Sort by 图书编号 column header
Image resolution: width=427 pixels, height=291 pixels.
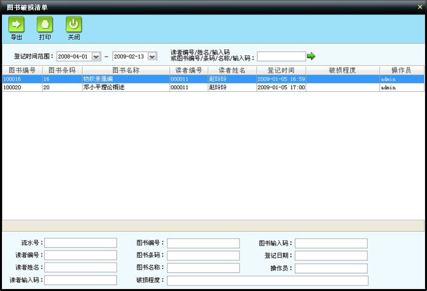pyautogui.click(x=22, y=70)
